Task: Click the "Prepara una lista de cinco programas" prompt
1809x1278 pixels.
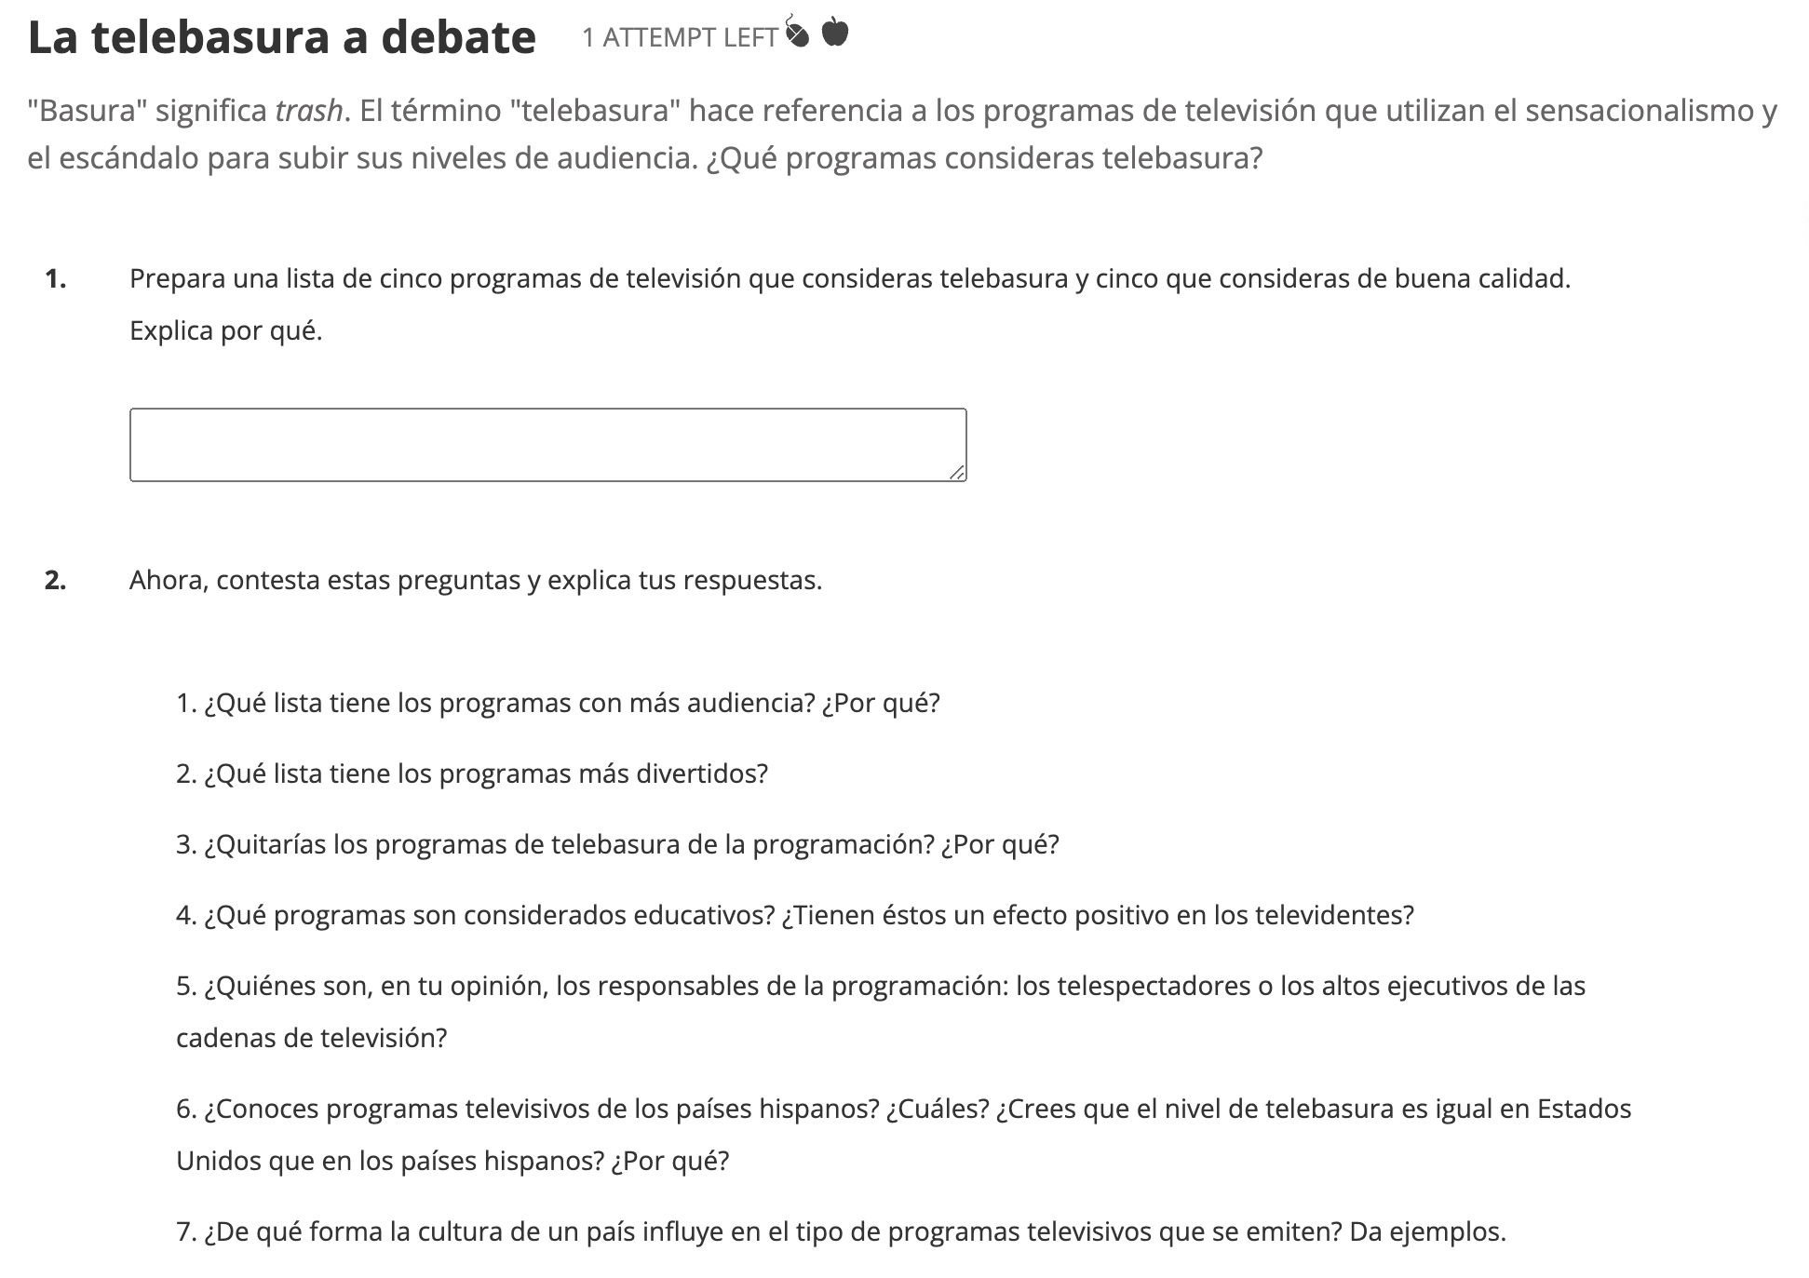Action: (849, 278)
